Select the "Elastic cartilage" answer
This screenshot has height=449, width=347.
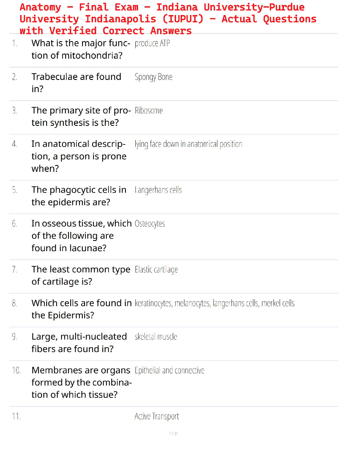pos(156,270)
